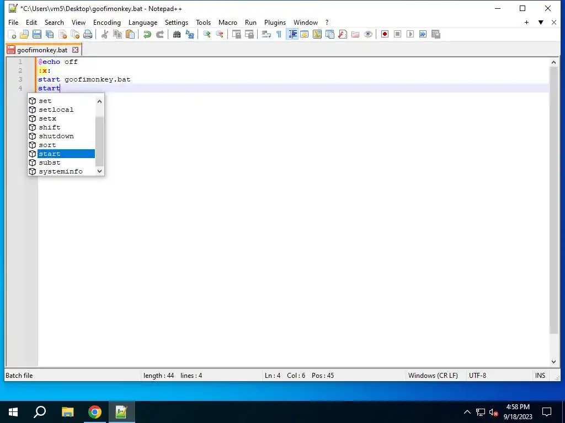The width and height of the screenshot is (565, 423).
Task: Open the tab list dropdown triangle
Action: 541,22
